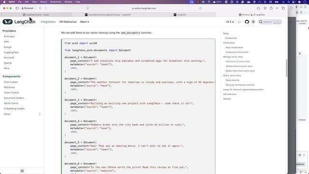Toggle dark/light theme sun icon

(x=253, y=22)
